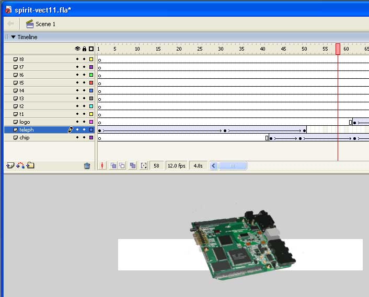
Task: Collapse the Timeline panel
Action: pos(13,37)
